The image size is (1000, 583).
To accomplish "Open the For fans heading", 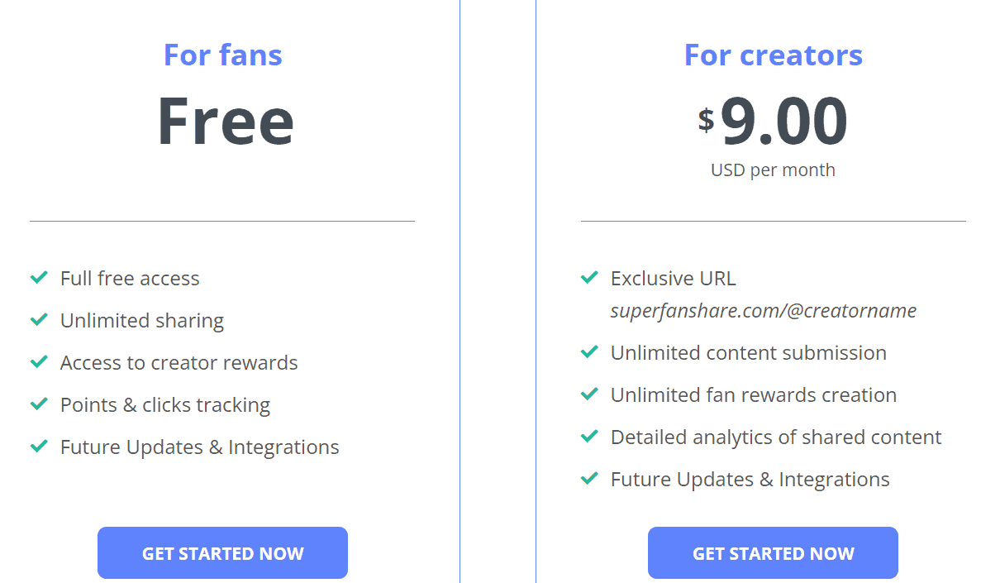I will click(223, 54).
